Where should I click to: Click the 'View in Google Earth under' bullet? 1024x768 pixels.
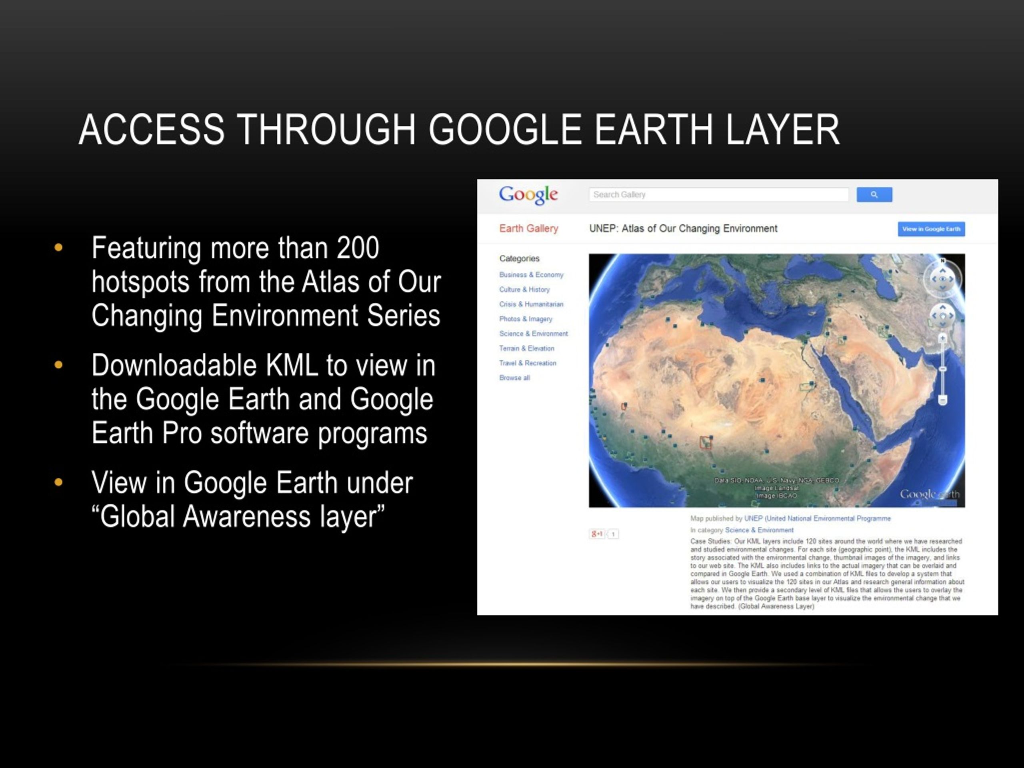click(x=252, y=500)
